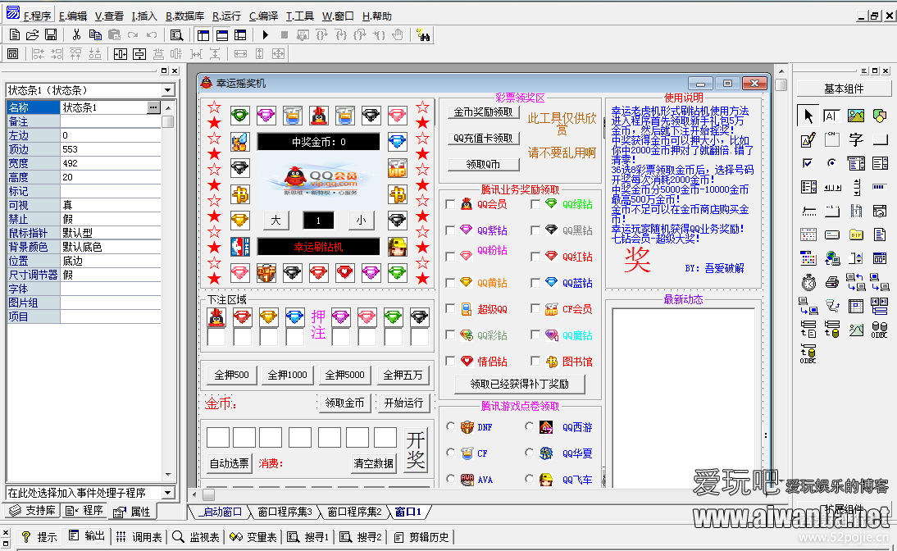897x551 pixels.
Task: Click the 开奖 button
Action: pos(416,449)
